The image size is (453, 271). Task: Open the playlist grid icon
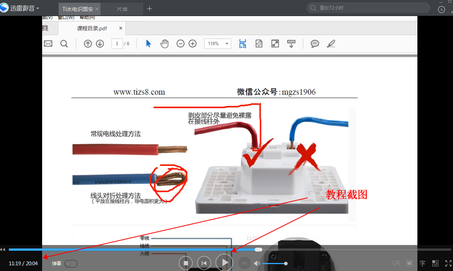pyautogui.click(x=435, y=263)
